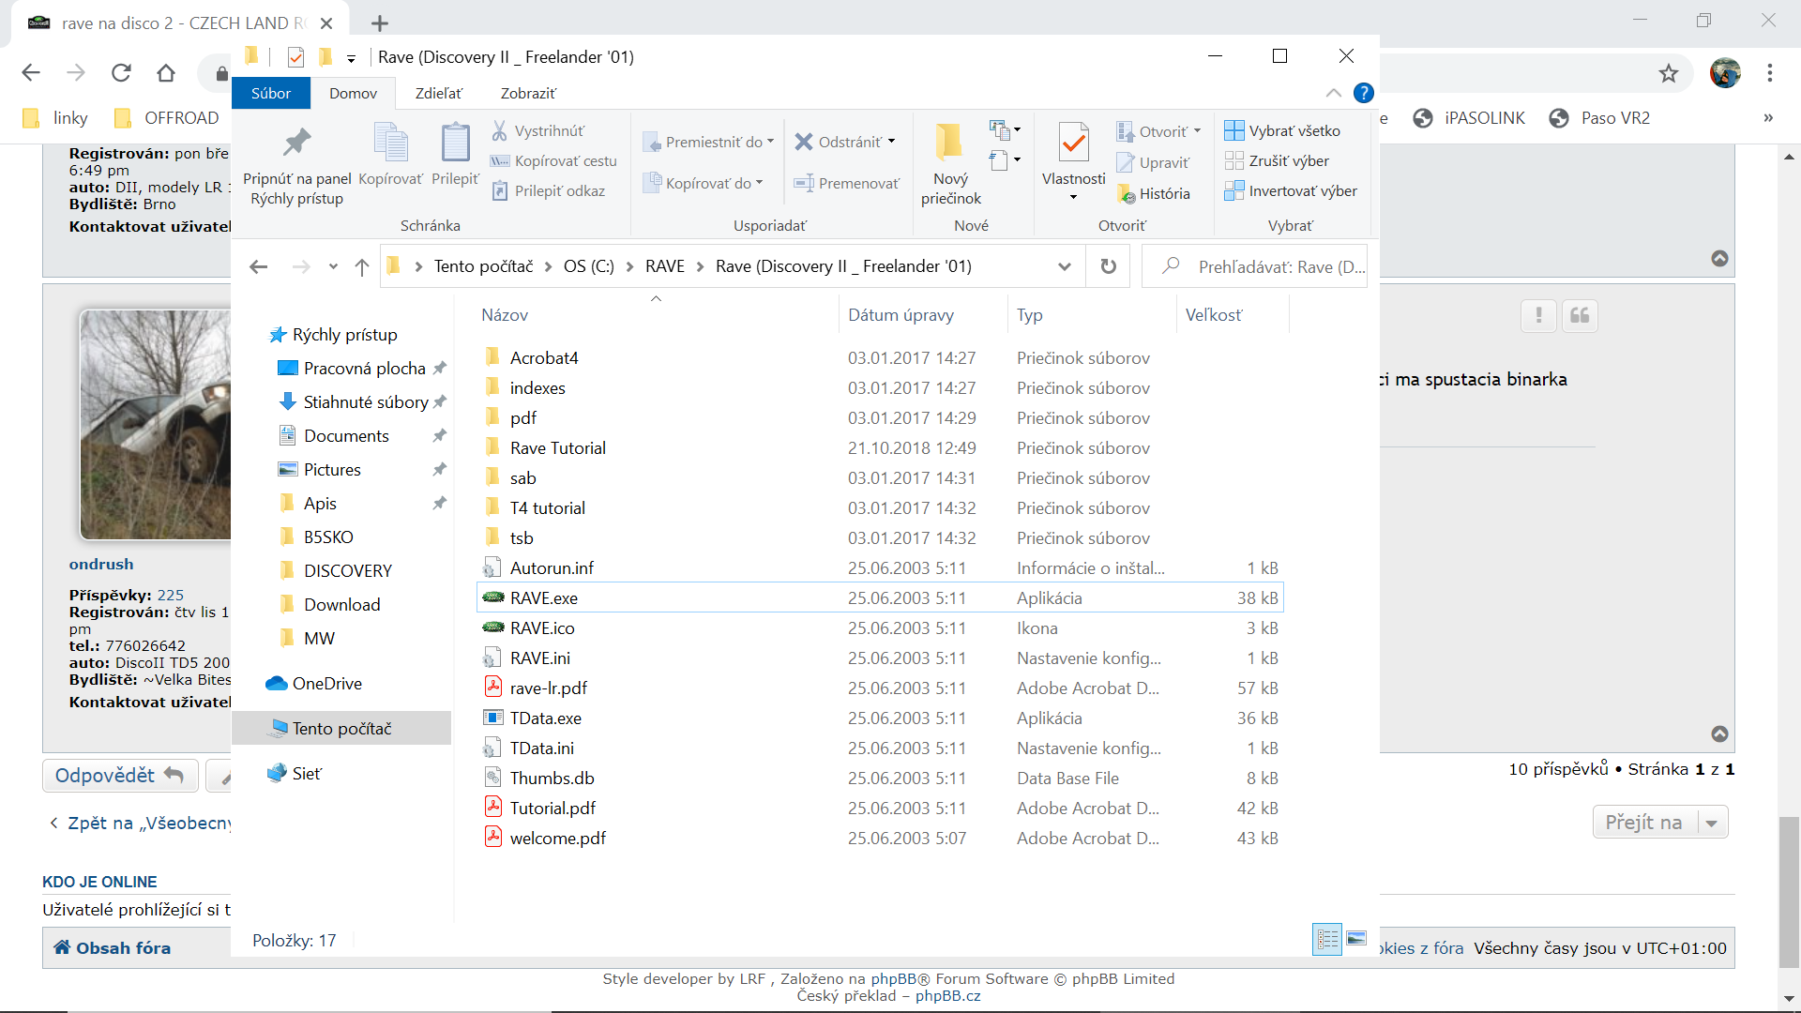Click the Properties checkmark icon
Viewport: 1801px width, 1013px height.
(1073, 143)
